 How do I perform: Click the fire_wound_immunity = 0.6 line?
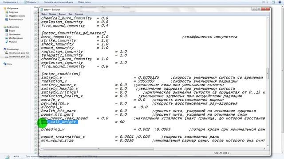pyautogui.click(x=75, y=66)
